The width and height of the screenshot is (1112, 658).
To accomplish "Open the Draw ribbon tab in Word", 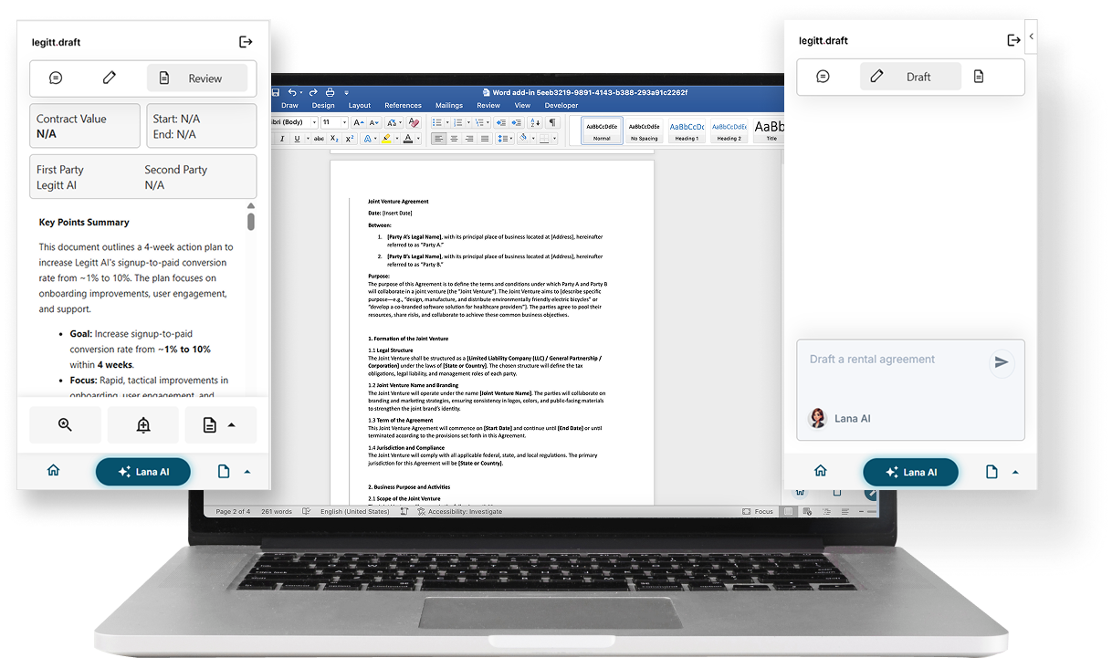I will pyautogui.click(x=289, y=105).
